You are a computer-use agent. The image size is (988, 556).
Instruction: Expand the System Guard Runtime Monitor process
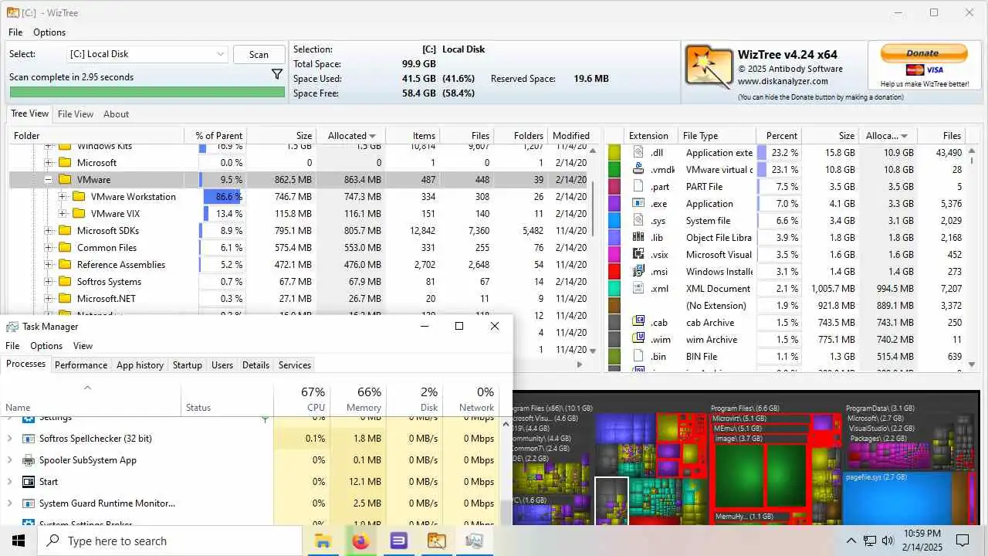[9, 503]
